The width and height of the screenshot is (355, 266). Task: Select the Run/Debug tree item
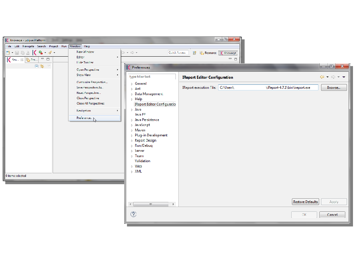[x=144, y=146]
